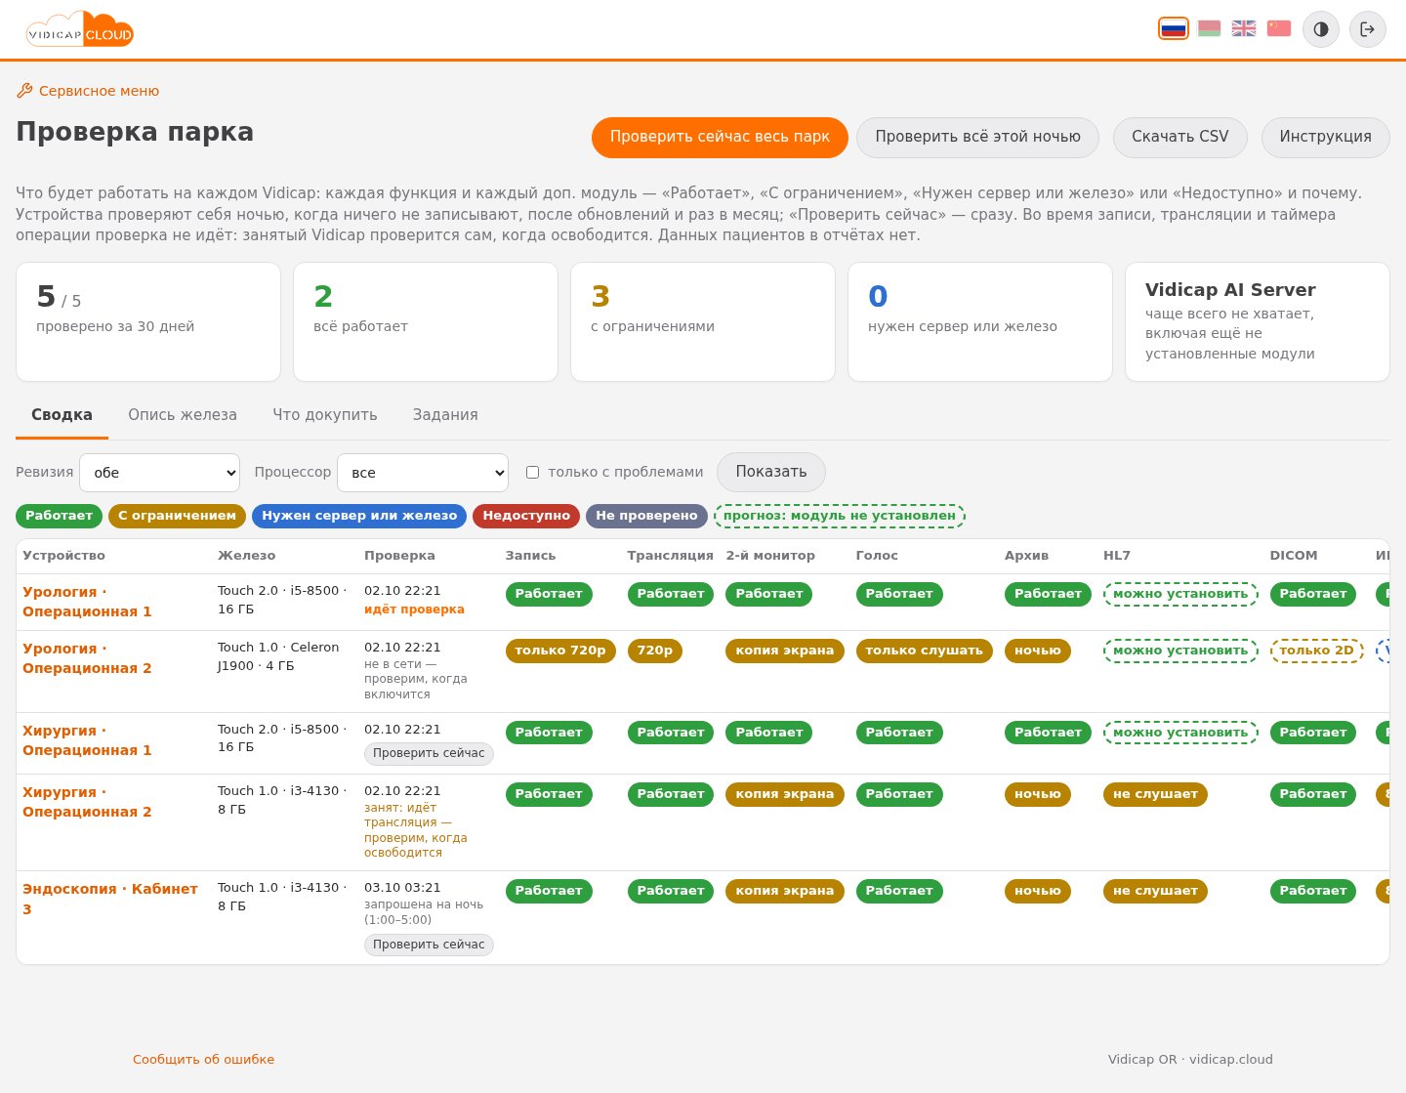
Task: Click 'Проверить сейчас весь парк' button
Action: click(720, 137)
